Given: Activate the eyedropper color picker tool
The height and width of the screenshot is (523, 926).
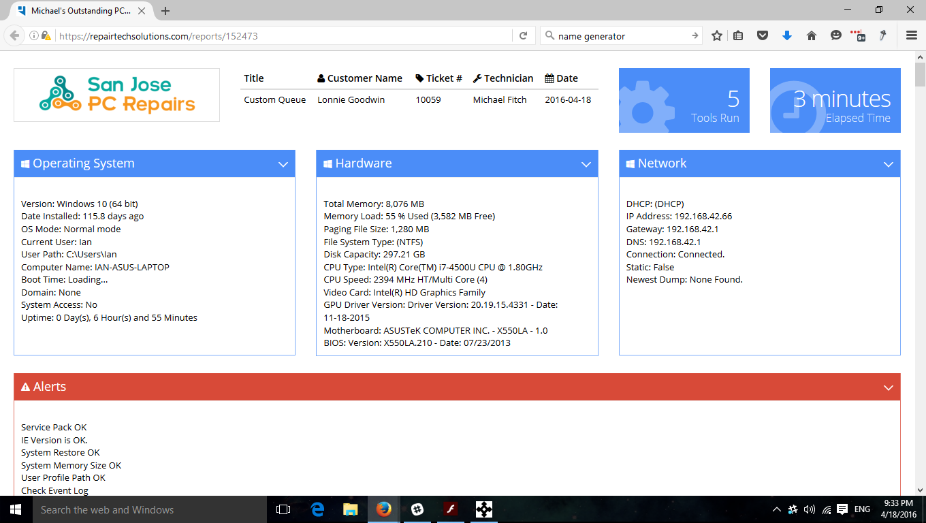Looking at the screenshot, I should click(882, 36).
